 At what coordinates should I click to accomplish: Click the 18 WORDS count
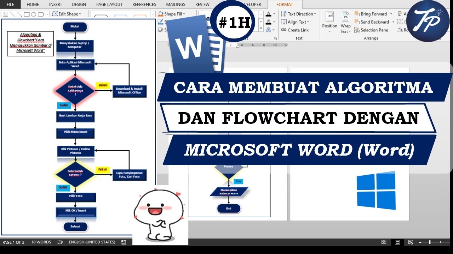(41, 242)
